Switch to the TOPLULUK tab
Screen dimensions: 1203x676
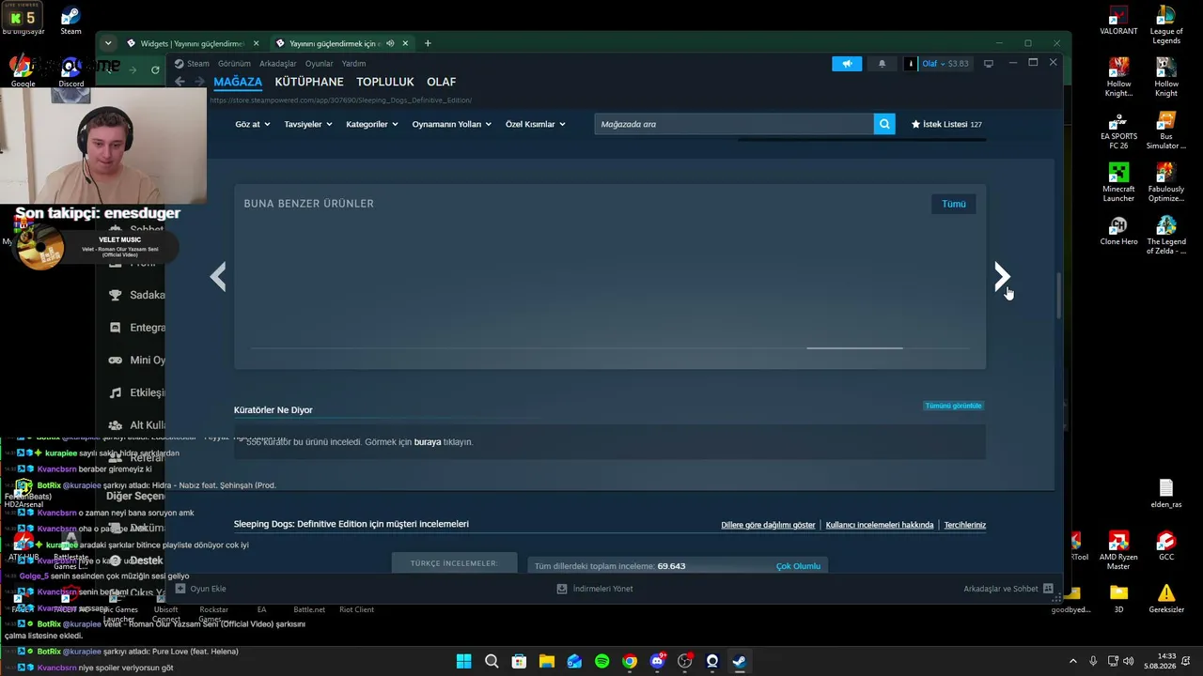coord(385,82)
